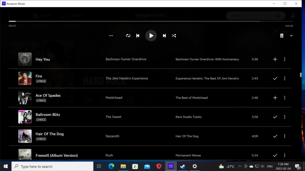
Task: Open Steam from the taskbar
Action: 183,166
